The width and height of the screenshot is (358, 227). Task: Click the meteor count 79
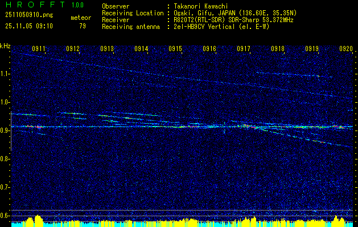(x=83, y=26)
